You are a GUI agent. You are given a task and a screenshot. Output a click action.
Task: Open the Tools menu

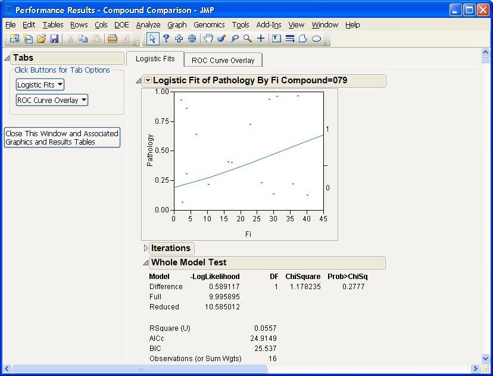coord(241,25)
